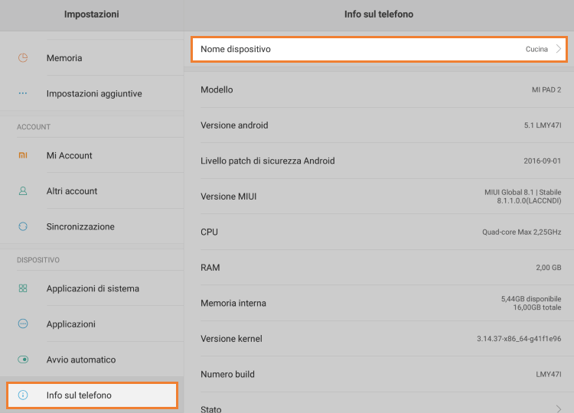Click the 5.1 LMY47I android value
Viewport: 574px width, 413px height.
(543, 125)
